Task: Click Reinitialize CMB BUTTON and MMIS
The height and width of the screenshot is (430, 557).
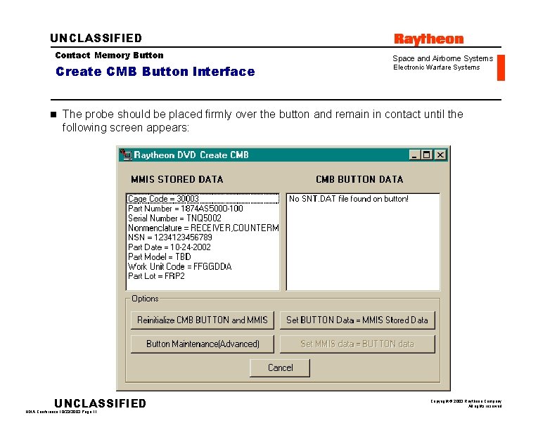Action: pyautogui.click(x=203, y=320)
